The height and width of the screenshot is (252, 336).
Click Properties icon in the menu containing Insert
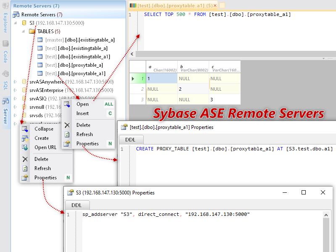coord(67,144)
